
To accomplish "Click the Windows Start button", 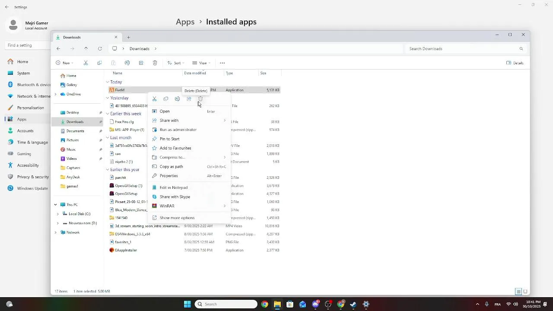I will point(187,304).
